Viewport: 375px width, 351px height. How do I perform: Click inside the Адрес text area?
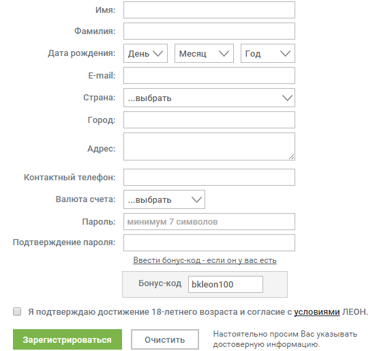(x=209, y=146)
